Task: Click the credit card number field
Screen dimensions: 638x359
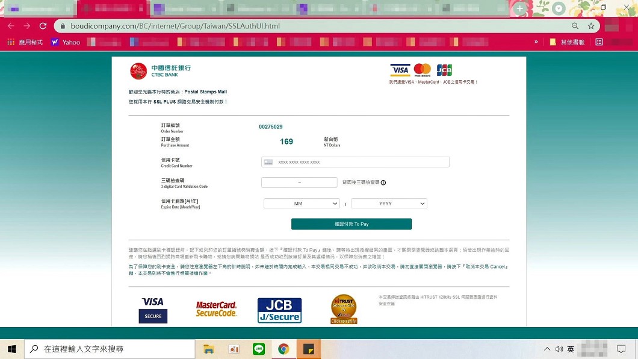Action: 355,162
